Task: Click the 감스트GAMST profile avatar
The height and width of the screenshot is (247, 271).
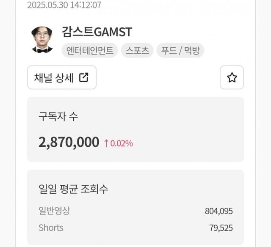Action: point(42,40)
